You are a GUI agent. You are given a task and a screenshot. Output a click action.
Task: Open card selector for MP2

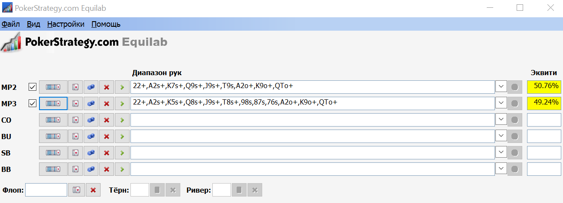click(x=75, y=87)
